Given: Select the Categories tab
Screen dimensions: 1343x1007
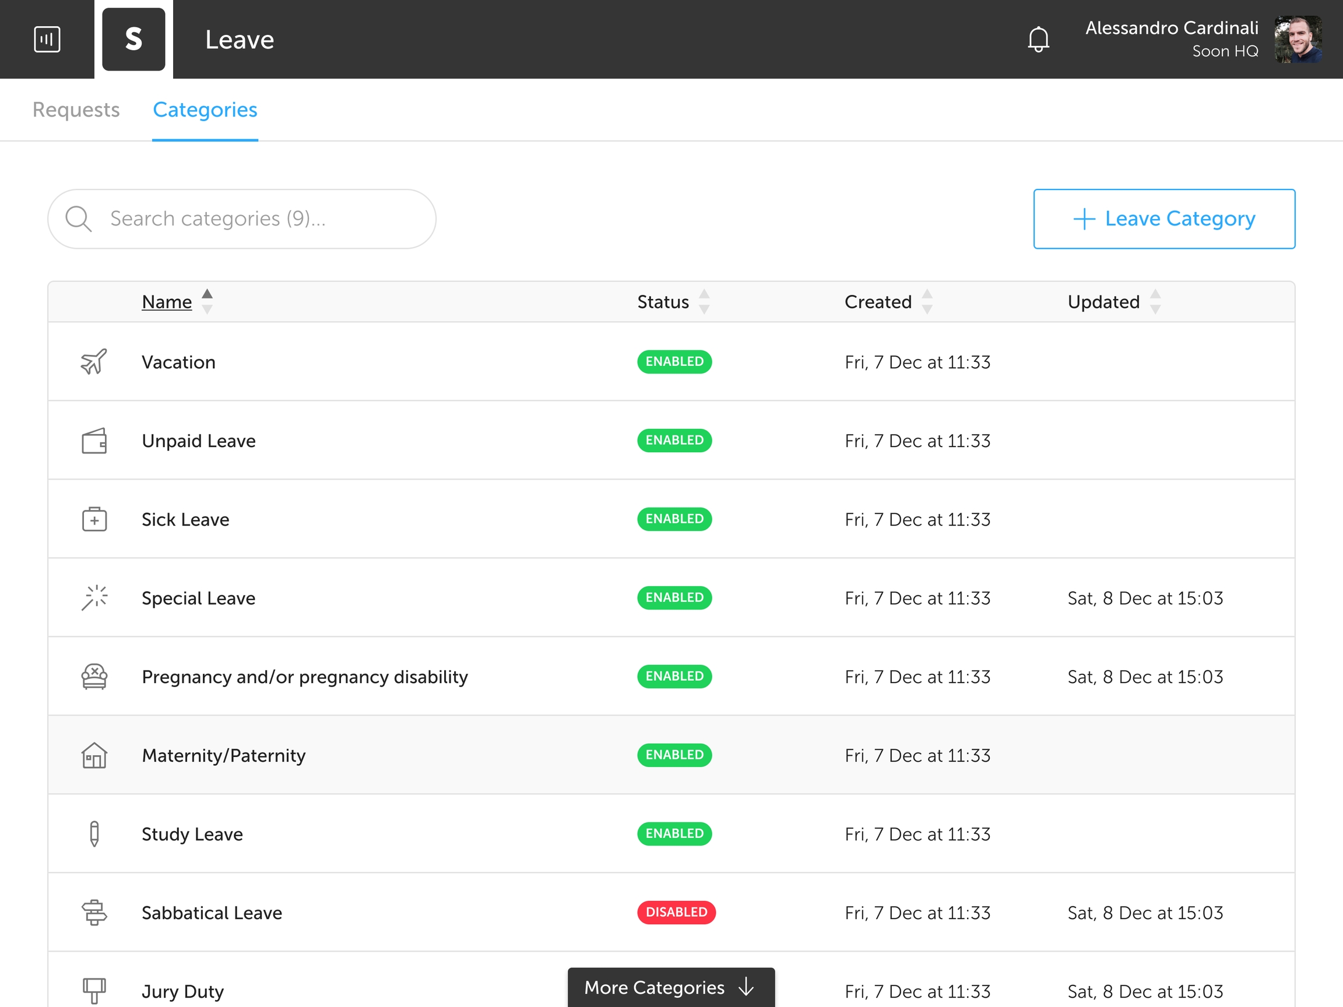Looking at the screenshot, I should (x=205, y=110).
